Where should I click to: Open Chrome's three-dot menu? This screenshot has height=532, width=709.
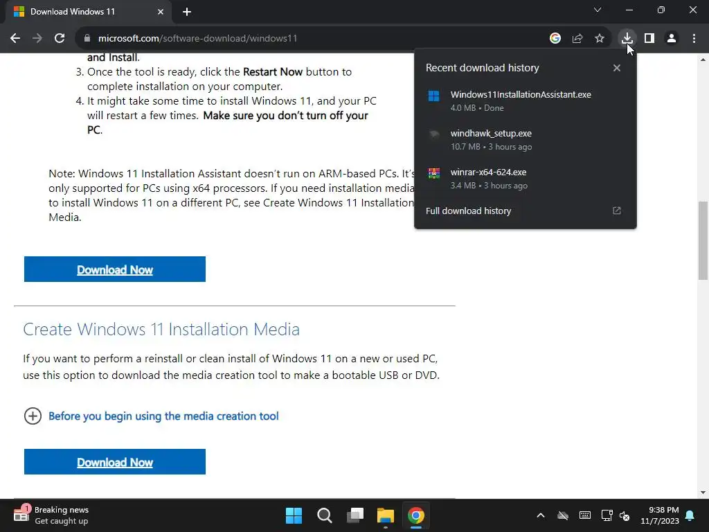click(x=694, y=39)
